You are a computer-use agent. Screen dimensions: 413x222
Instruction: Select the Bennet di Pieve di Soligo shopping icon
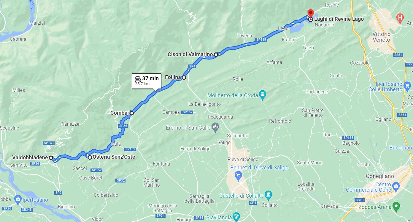[x=238, y=176]
